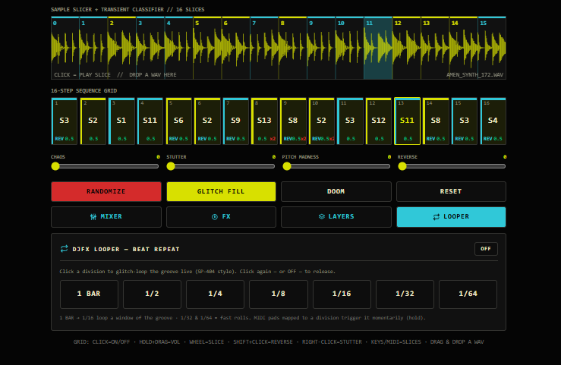Play waveform slice 13

(x=435, y=48)
